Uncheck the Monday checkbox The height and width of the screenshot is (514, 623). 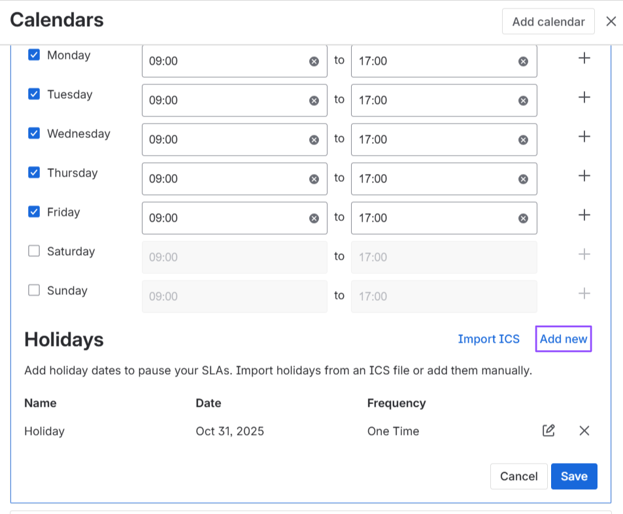pos(34,55)
